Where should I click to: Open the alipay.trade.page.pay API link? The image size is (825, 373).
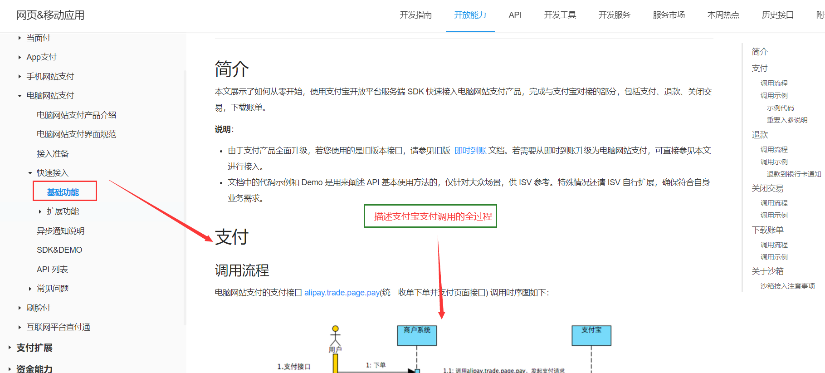[342, 293]
